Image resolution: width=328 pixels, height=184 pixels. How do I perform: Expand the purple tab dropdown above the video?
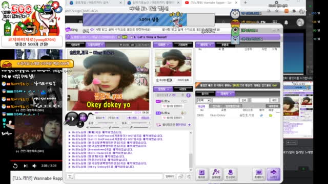(95, 45)
